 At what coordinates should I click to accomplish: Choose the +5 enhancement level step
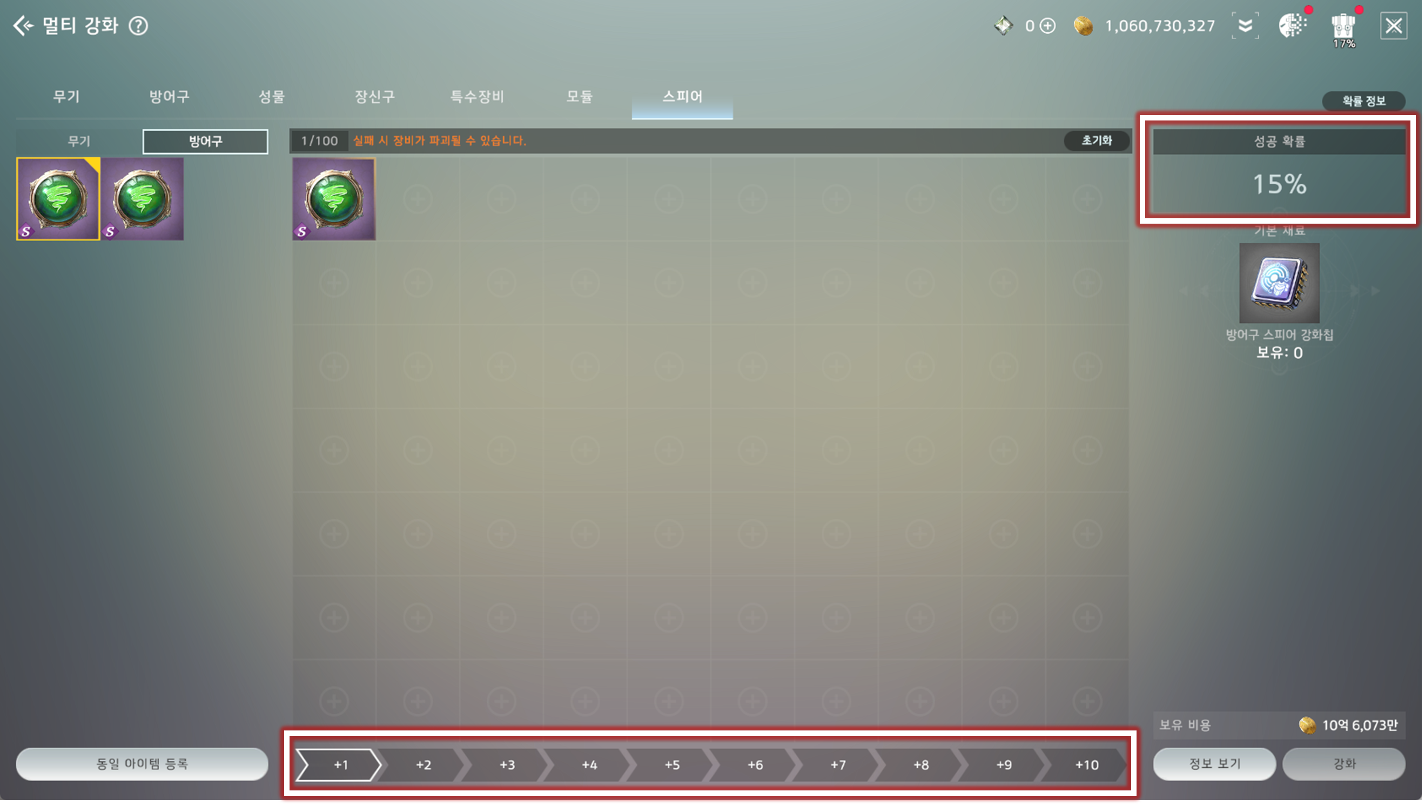(671, 764)
